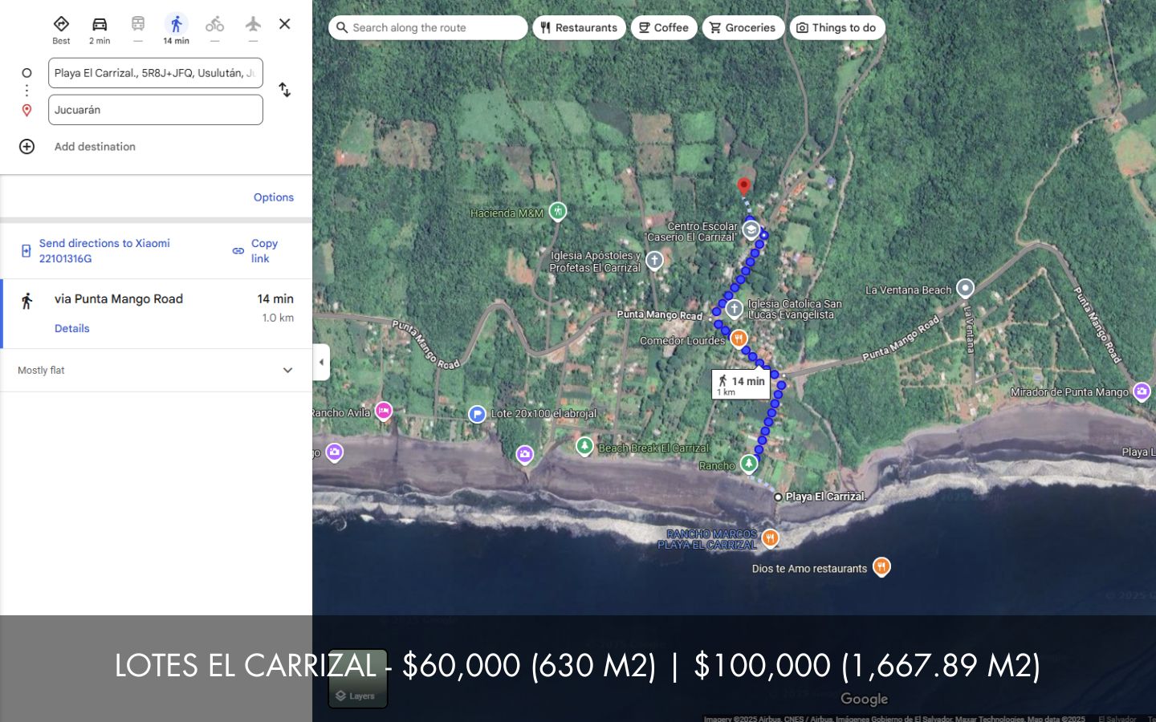Edit the Playa El Carrizal starting point field
This screenshot has height=722, width=1156.
[156, 73]
